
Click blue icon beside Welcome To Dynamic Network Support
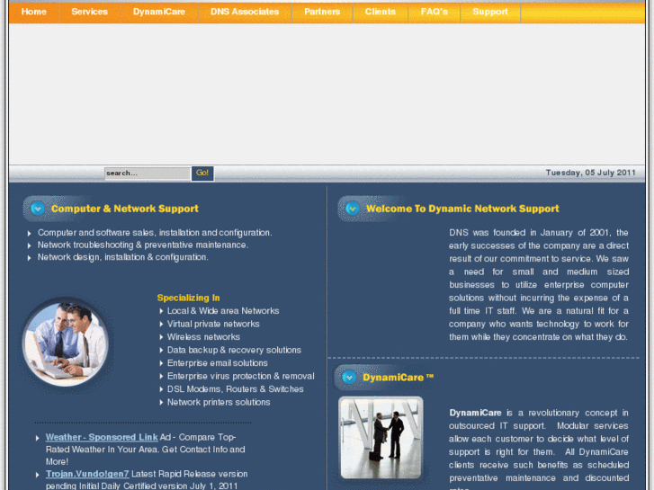tap(353, 208)
